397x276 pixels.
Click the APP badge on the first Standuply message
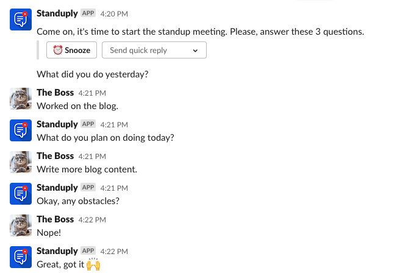coord(88,13)
